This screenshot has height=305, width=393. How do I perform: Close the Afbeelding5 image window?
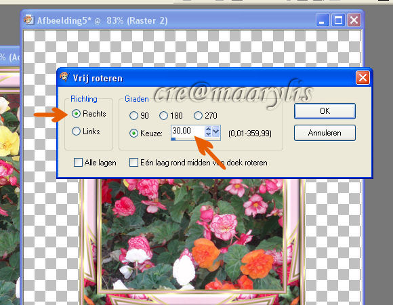tap(354, 20)
